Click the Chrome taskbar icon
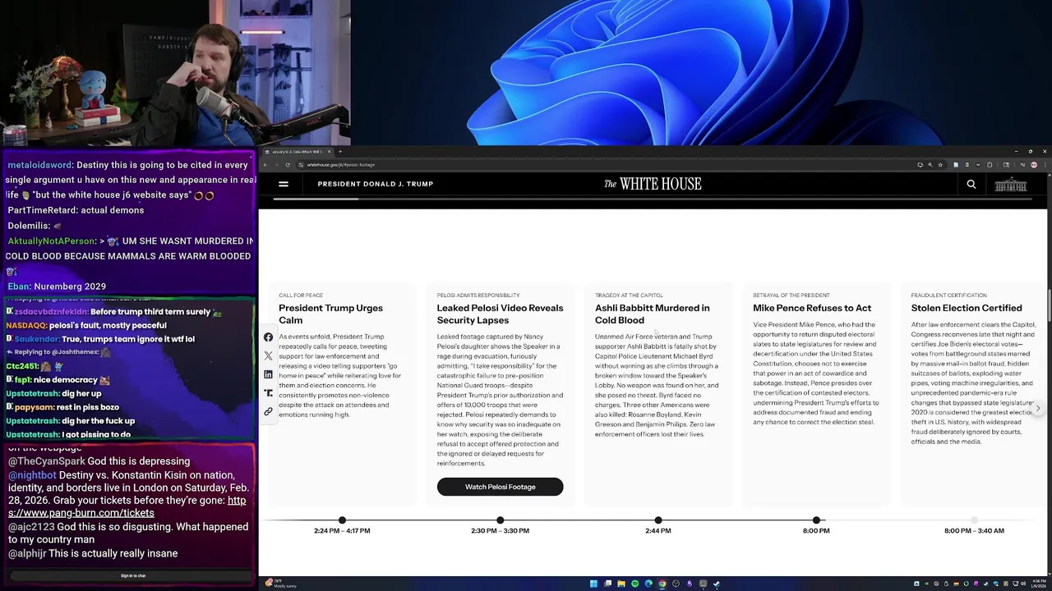Image resolution: width=1052 pixels, height=591 pixels. point(662,584)
